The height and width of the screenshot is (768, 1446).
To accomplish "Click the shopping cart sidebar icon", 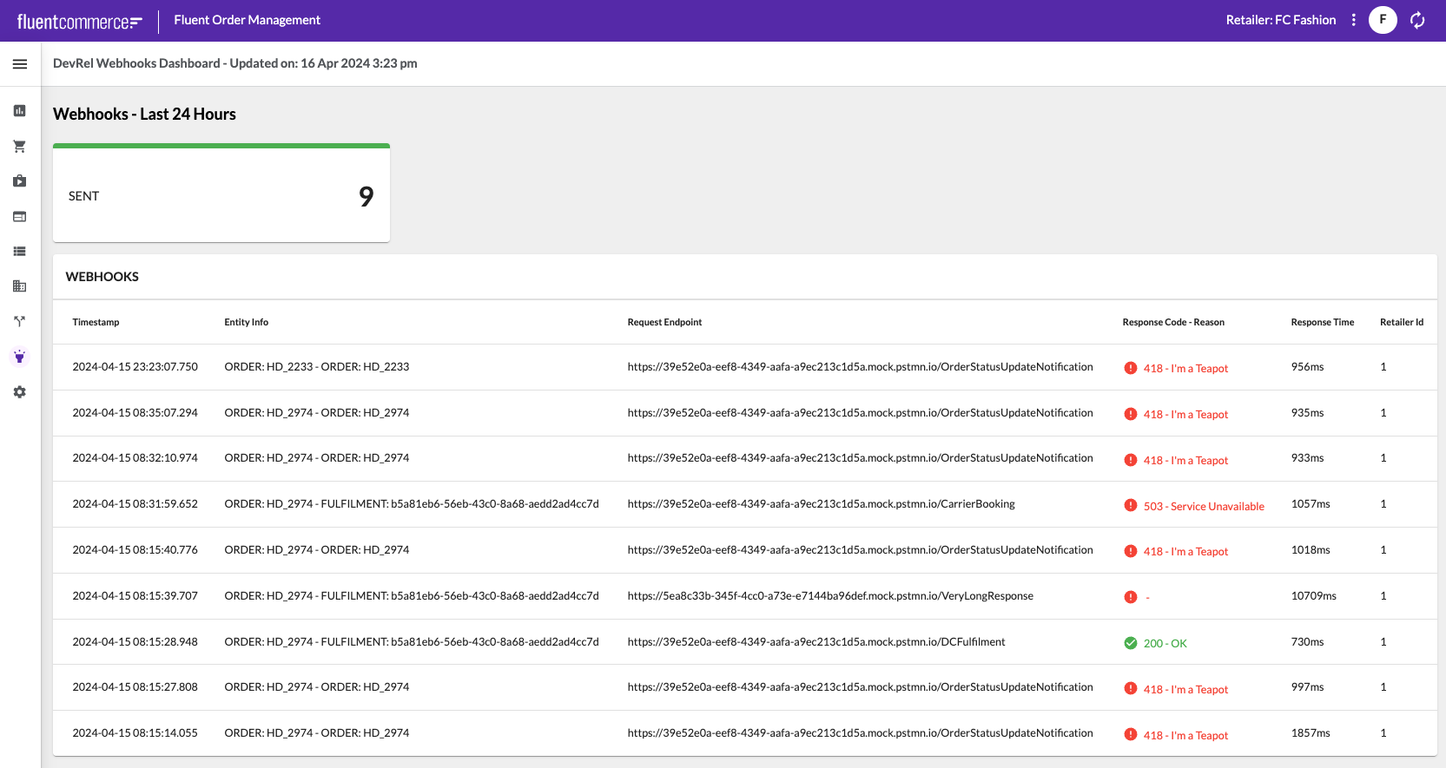I will point(20,147).
